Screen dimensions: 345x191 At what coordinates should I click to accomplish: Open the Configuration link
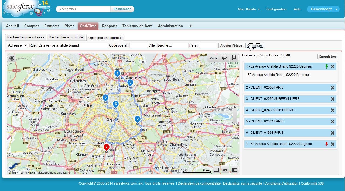[276, 9]
